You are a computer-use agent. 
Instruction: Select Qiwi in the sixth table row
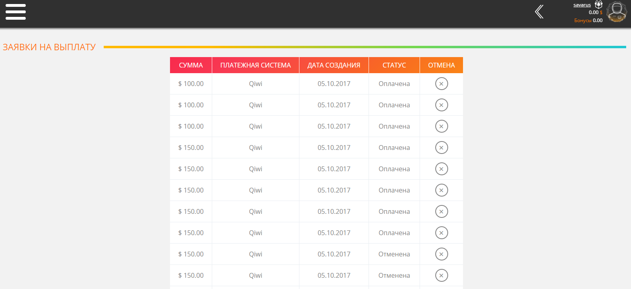coord(256,190)
